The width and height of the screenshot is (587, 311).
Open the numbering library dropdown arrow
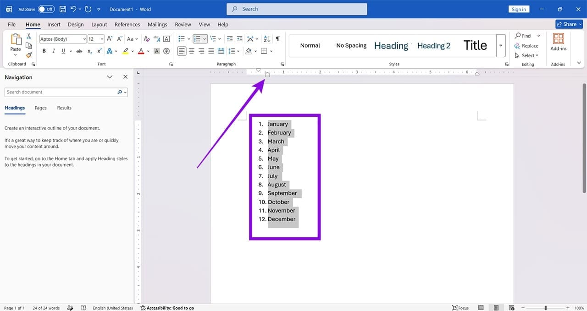pos(205,39)
